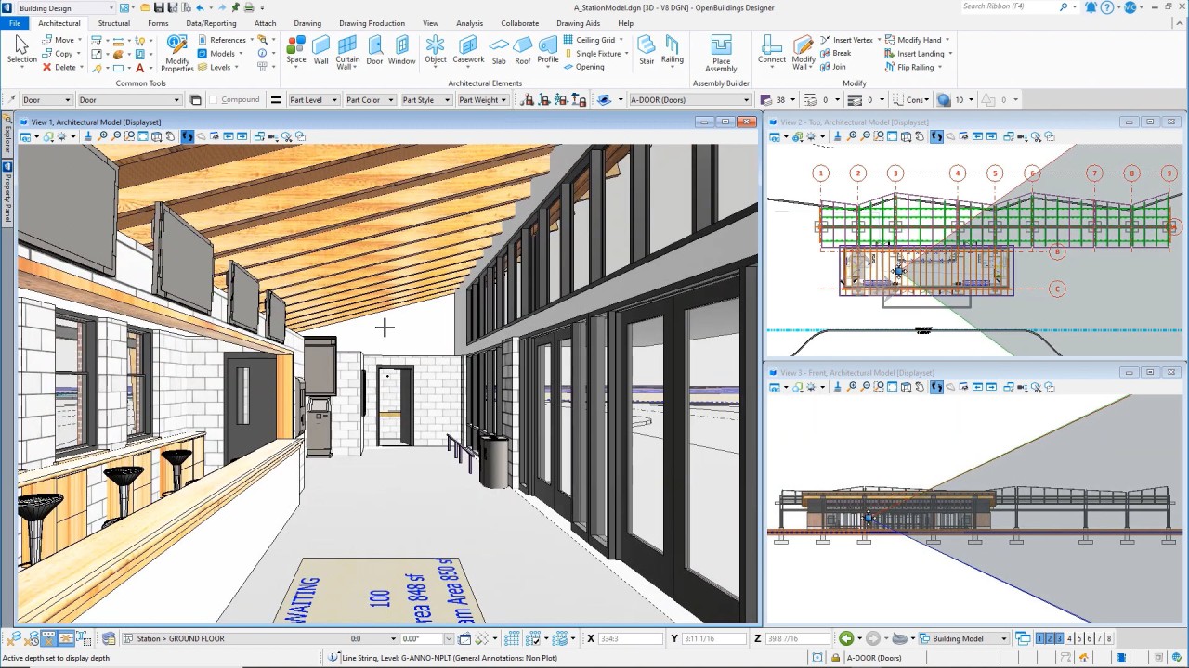
Task: Click the Modify Properties icon
Action: point(176,53)
